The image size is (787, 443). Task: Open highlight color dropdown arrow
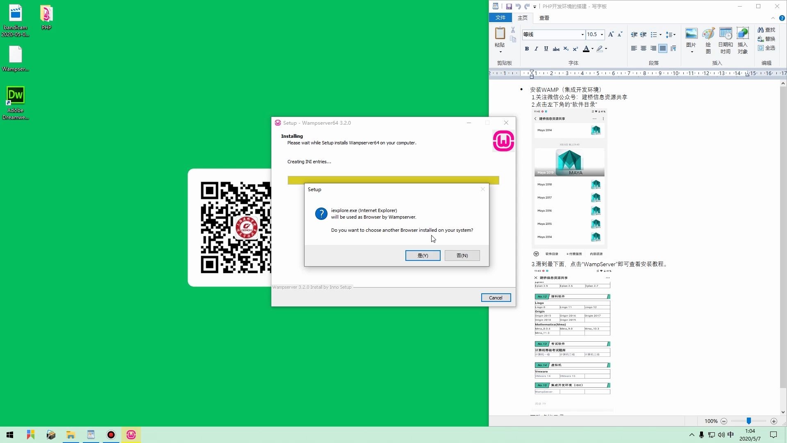pyautogui.click(x=606, y=49)
